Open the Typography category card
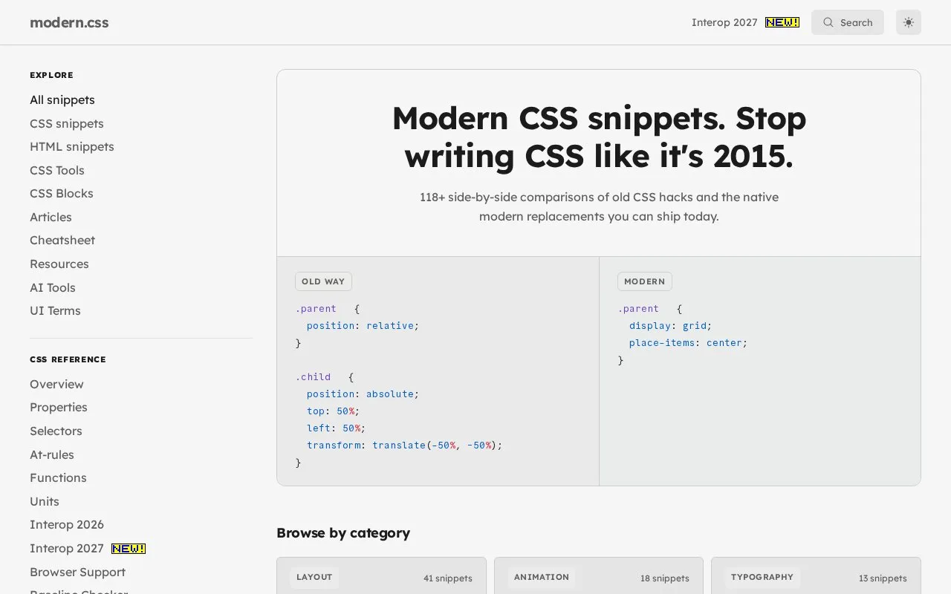Image resolution: width=951 pixels, height=594 pixels. 816,576
